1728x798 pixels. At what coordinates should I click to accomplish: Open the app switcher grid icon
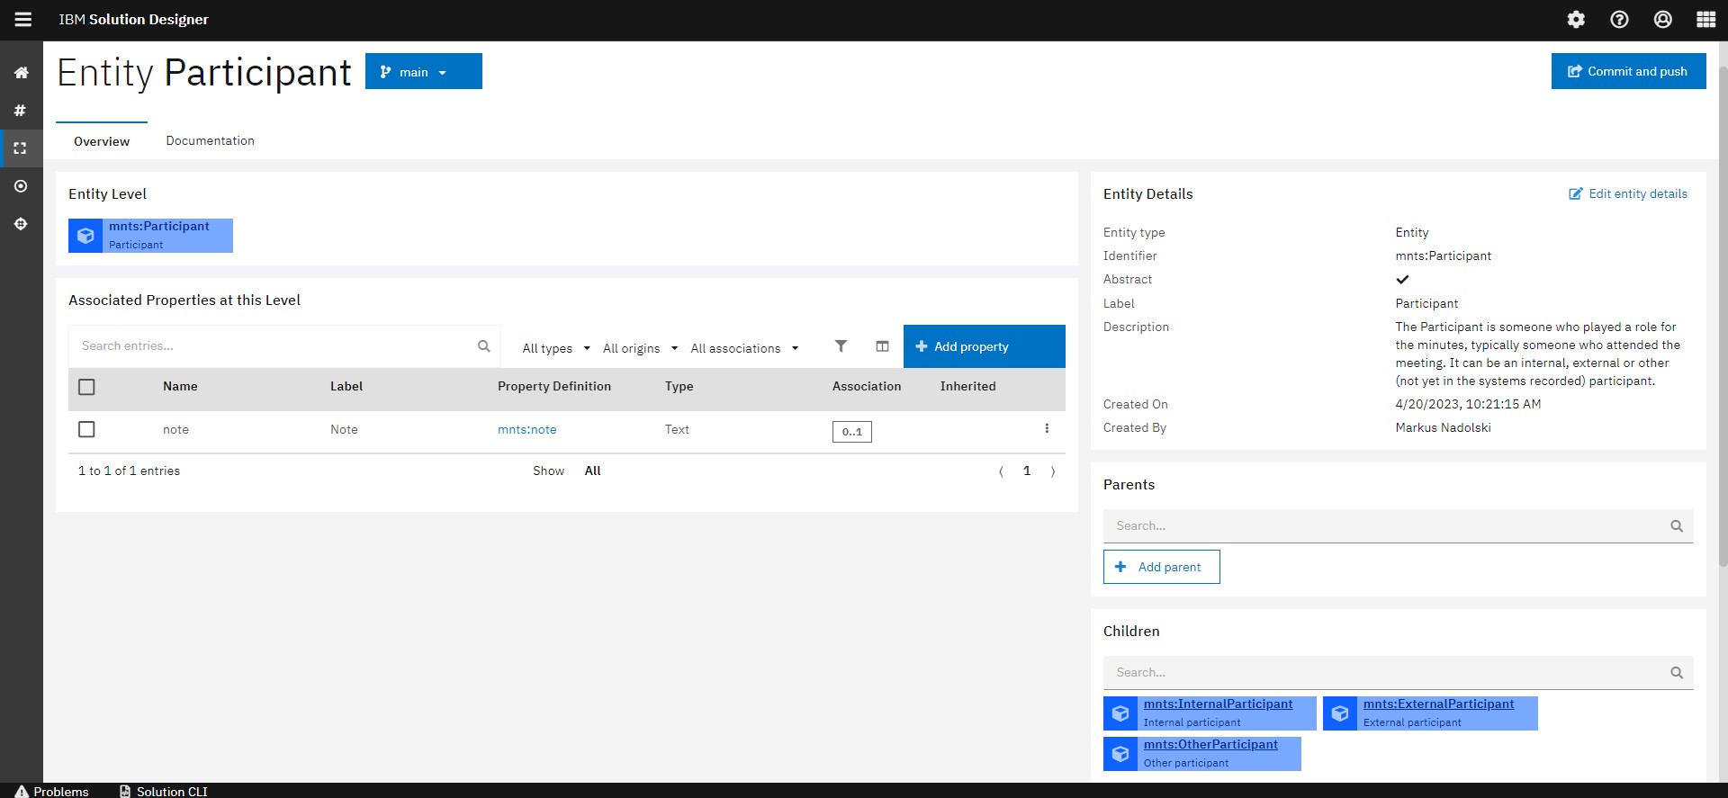pos(1705,20)
